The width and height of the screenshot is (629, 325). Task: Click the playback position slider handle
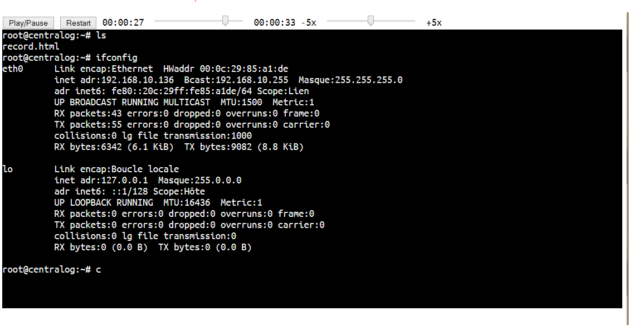pos(225,21)
